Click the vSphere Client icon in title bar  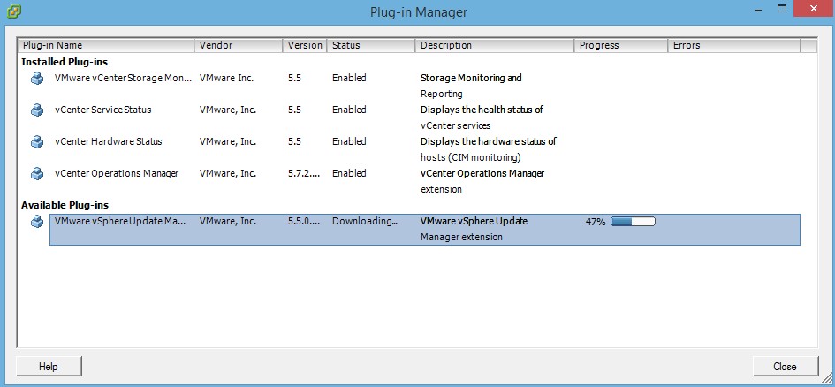(x=14, y=10)
